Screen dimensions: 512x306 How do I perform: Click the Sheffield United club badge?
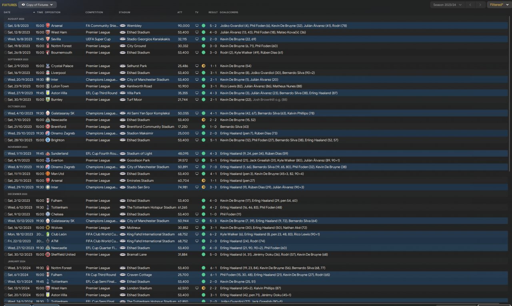pyautogui.click(x=48, y=254)
